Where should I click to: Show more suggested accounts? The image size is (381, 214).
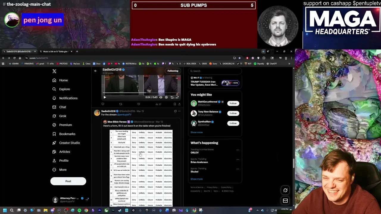[x=196, y=132]
